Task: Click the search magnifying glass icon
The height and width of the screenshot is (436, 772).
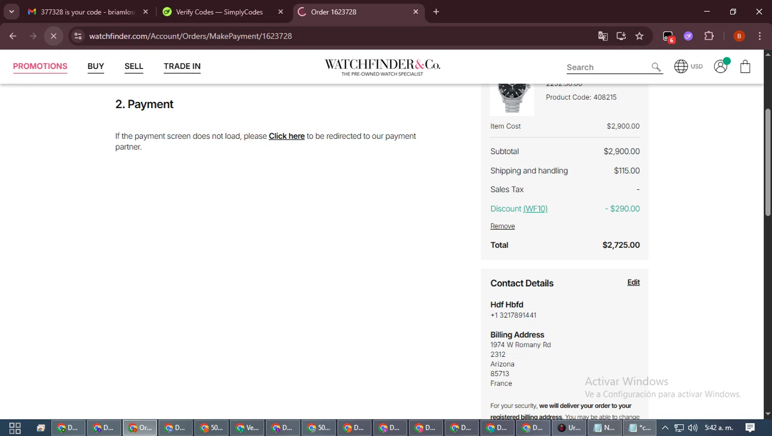Action: tap(656, 67)
